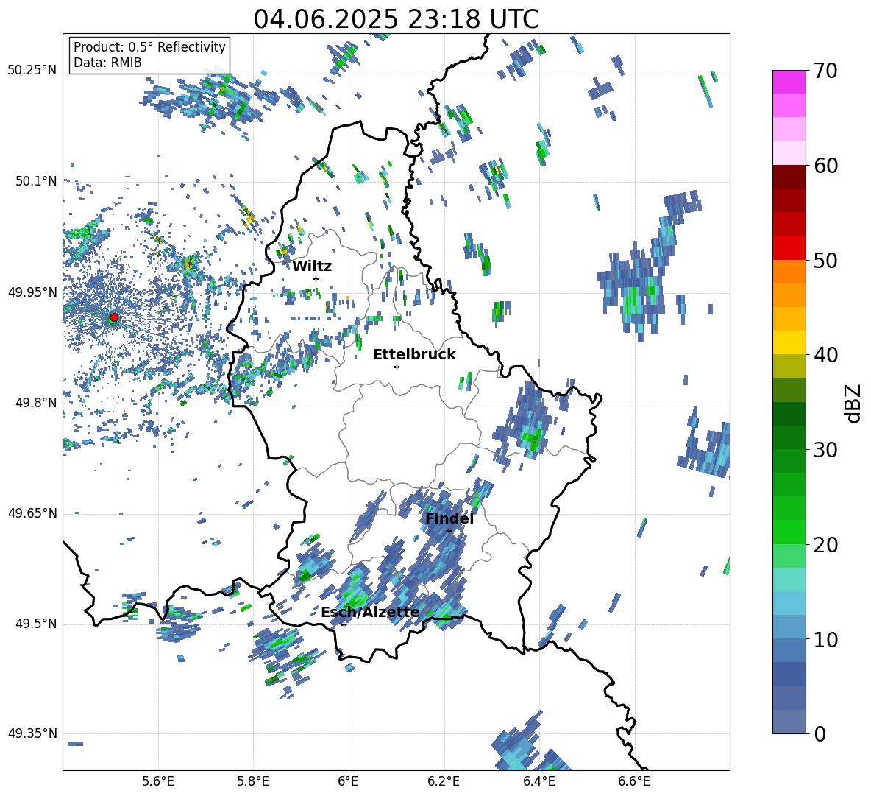Screen dimensions: 871x796
Task: Click the magenta swatch at colorbar top
Action: tap(789, 82)
